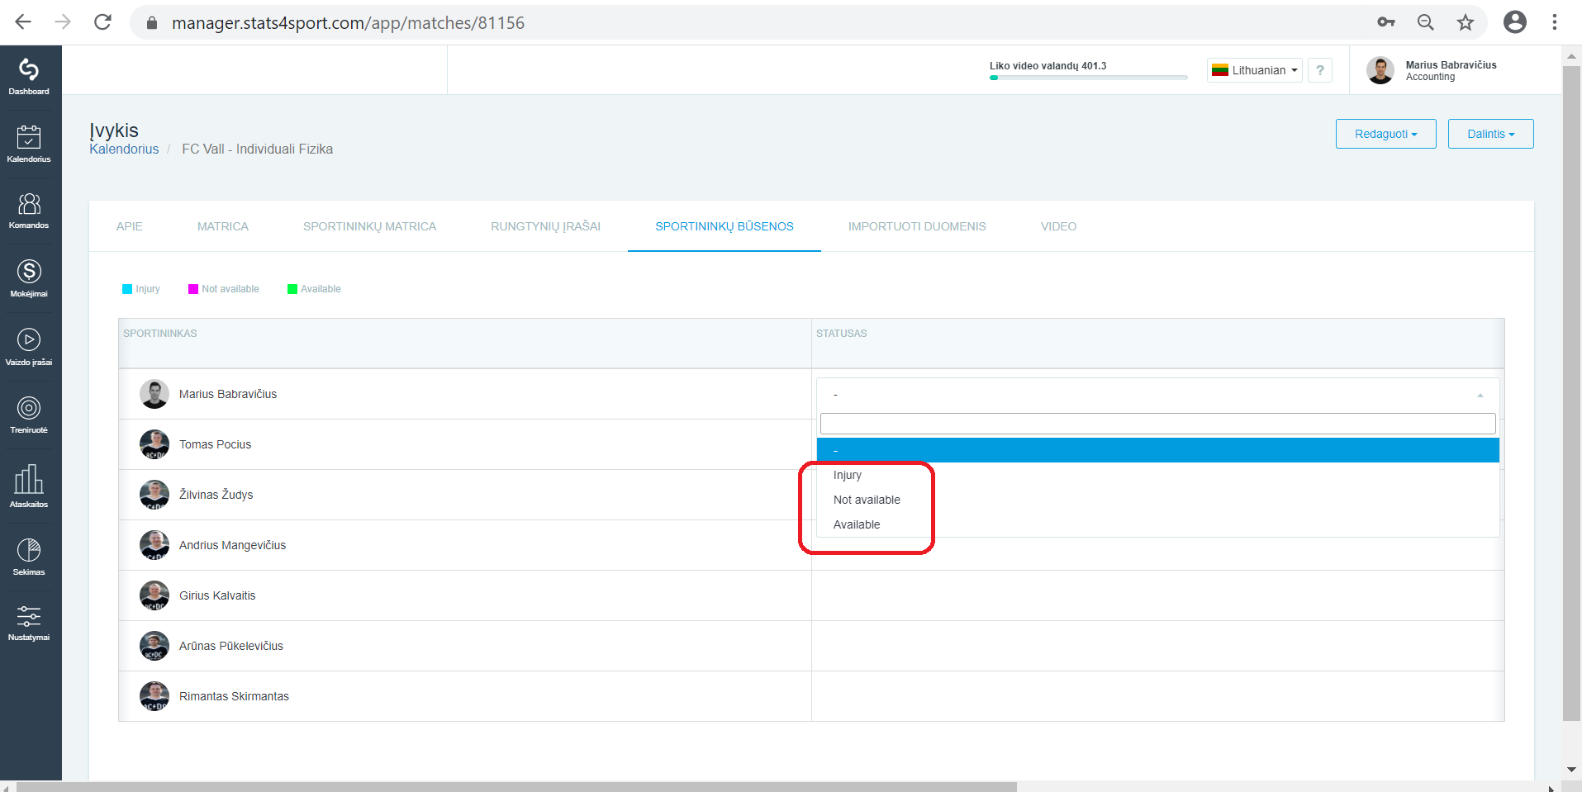This screenshot has height=792, width=1582.
Task: Switch to the APIE tab
Action: pos(130,226)
